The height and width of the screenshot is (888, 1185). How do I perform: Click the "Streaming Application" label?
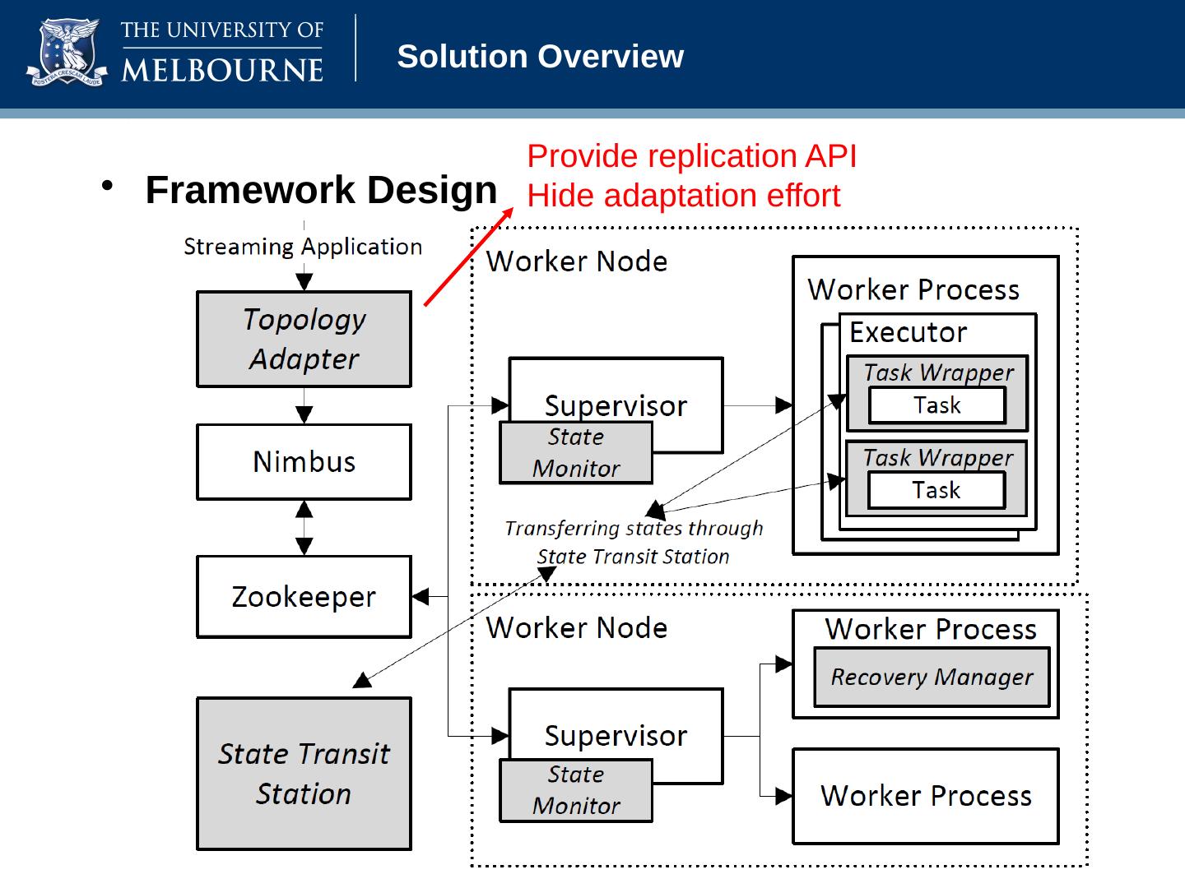(x=303, y=247)
